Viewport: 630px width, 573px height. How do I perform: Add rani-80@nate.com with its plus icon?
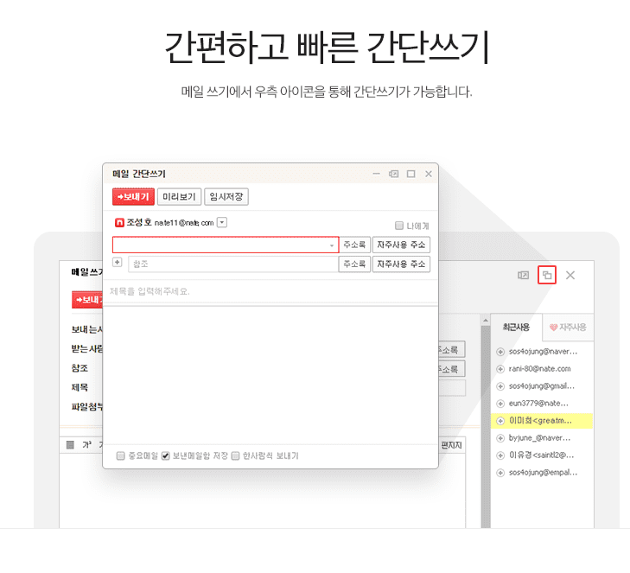click(500, 369)
